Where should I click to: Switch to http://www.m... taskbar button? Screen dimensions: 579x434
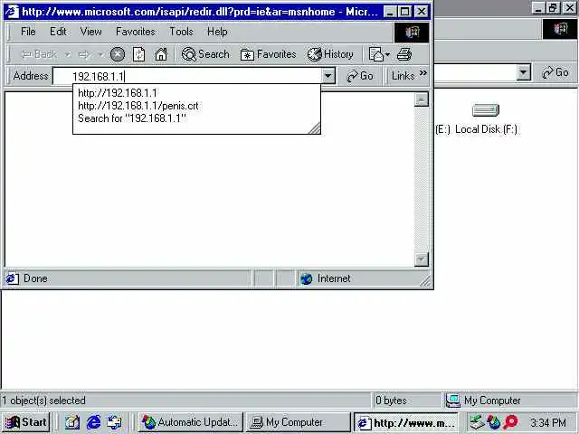pyautogui.click(x=405, y=422)
